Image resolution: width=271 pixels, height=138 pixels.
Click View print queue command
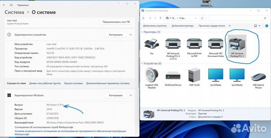212,26
